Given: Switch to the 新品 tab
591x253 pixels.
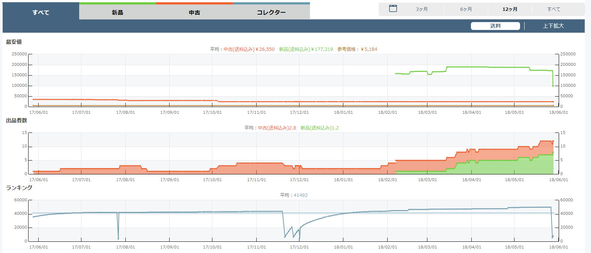Looking at the screenshot, I should pyautogui.click(x=117, y=12).
